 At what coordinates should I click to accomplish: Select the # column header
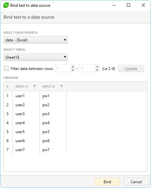7,86
